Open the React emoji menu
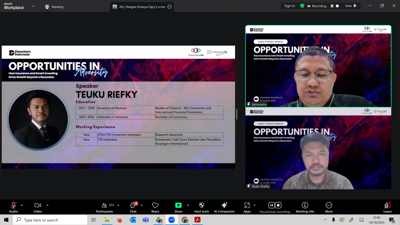 coord(155,207)
